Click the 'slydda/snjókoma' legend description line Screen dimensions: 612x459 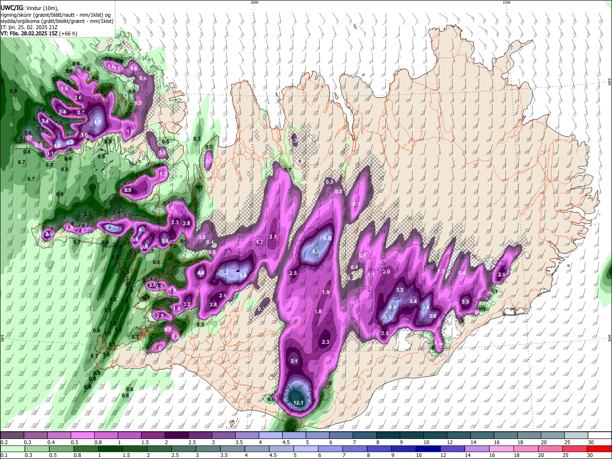[57, 21]
